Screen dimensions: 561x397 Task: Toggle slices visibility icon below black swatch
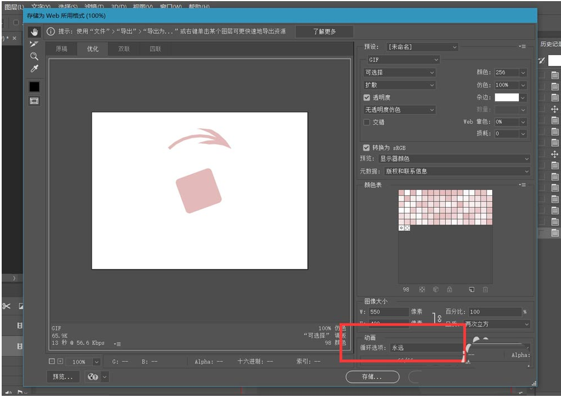[34, 101]
